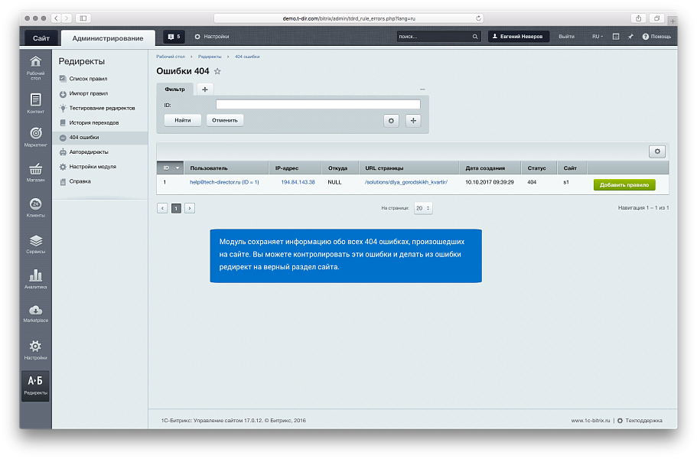Open the notifications counter icon

173,36
